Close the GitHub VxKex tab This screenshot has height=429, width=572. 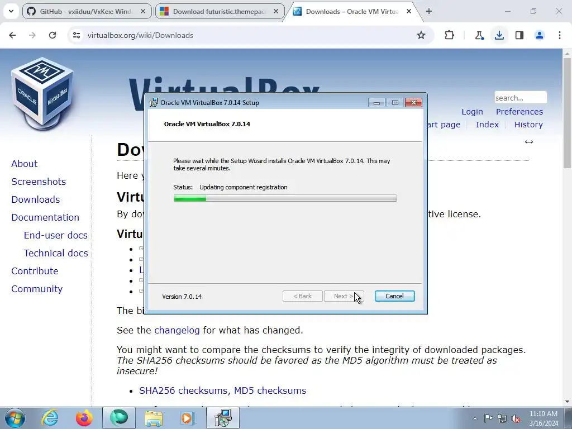click(x=143, y=11)
